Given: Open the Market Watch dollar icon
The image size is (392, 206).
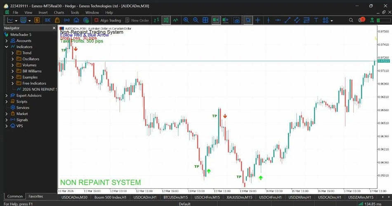Looking at the screenshot, I should [37, 20].
